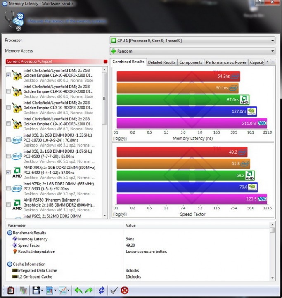The height and width of the screenshot is (298, 282).
Task: Click the Value column header
Action: tap(197, 226)
